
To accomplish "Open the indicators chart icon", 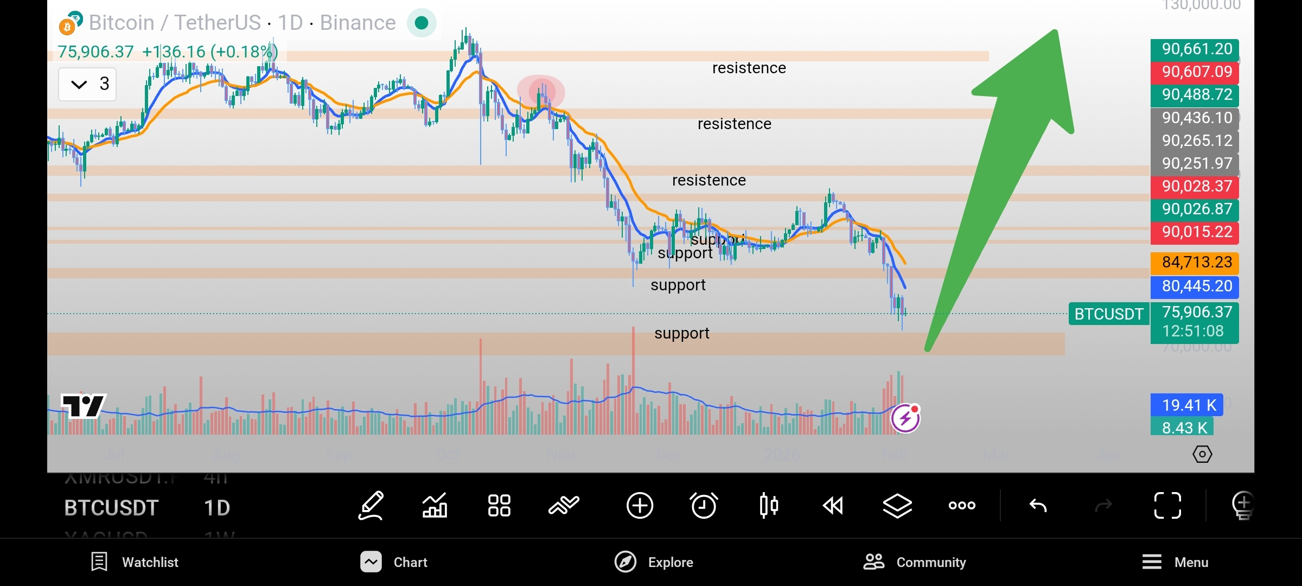I will [435, 506].
